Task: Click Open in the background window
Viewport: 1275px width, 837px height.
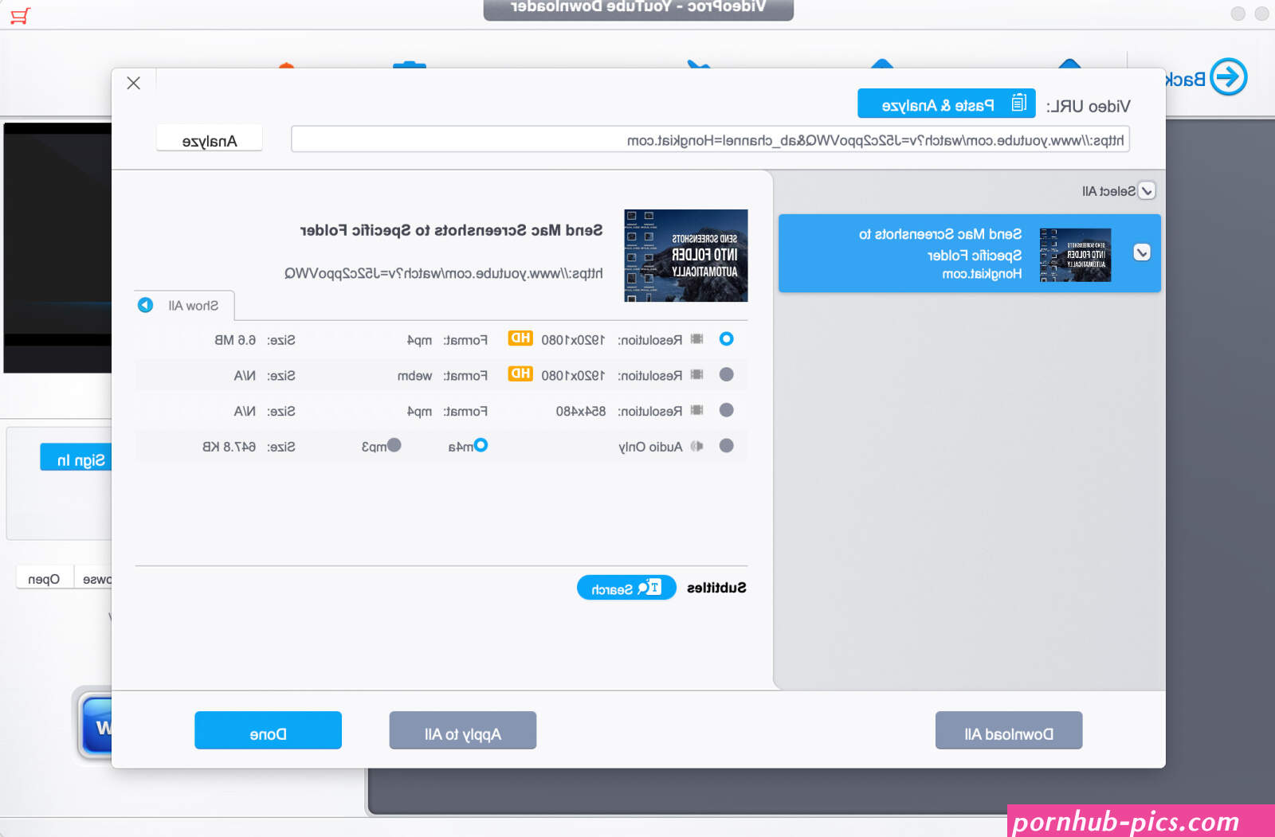Action: tap(44, 578)
